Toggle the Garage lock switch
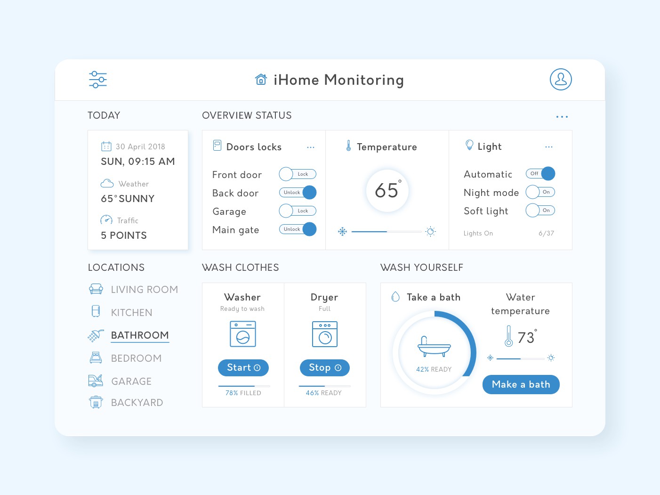 [x=298, y=211]
